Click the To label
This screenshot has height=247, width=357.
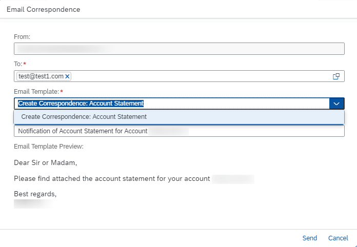click(x=18, y=64)
